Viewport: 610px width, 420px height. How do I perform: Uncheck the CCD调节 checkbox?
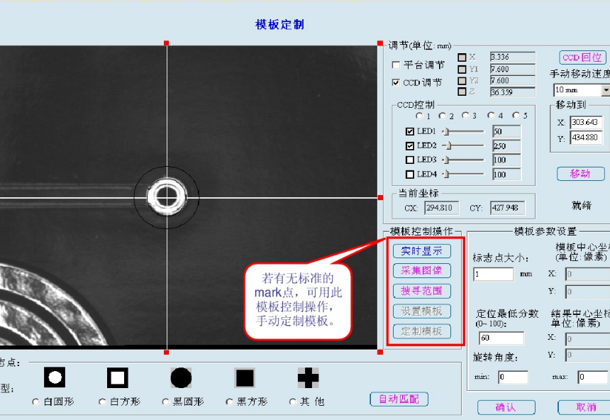point(396,82)
